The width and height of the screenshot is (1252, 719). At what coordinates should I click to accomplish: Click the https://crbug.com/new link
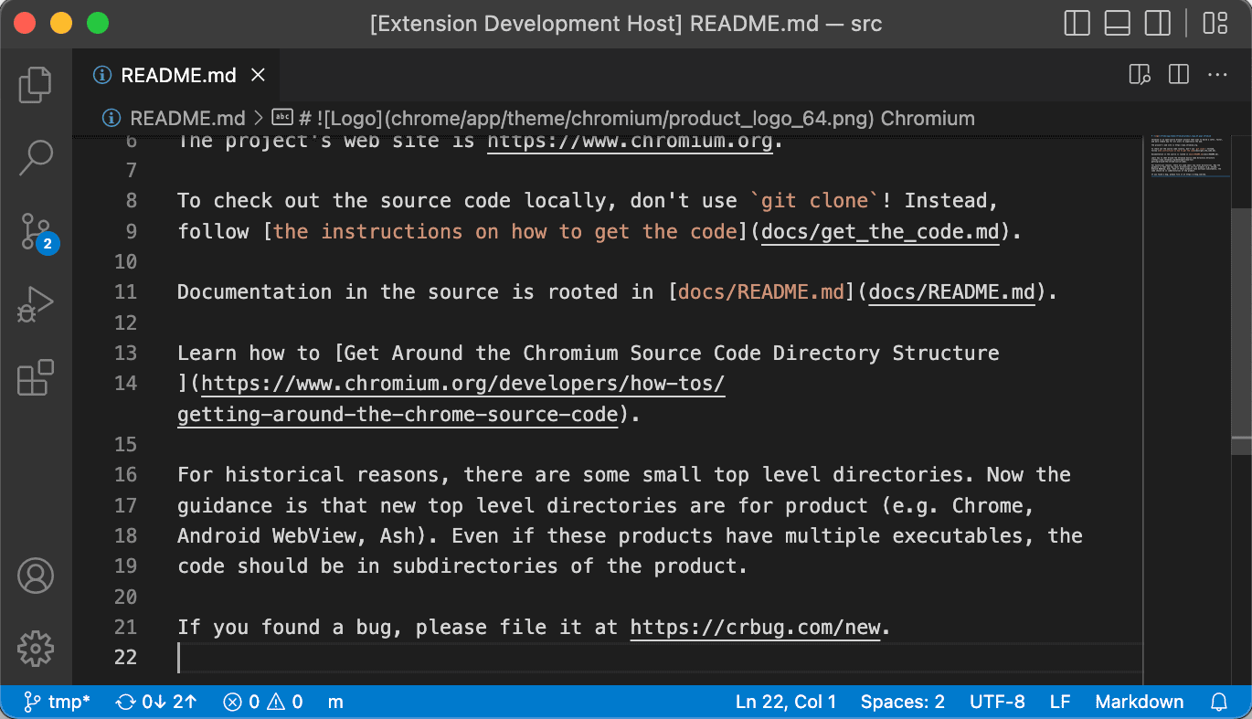[754, 627]
